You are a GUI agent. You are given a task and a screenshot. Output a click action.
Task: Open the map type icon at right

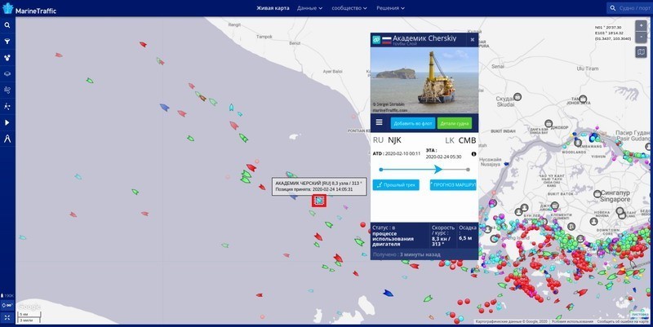641,52
